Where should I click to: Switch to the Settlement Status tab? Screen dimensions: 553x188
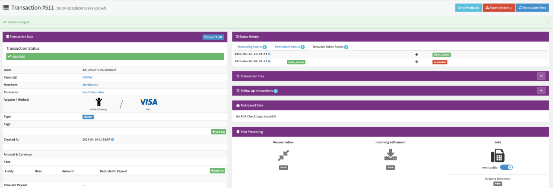pos(289,47)
